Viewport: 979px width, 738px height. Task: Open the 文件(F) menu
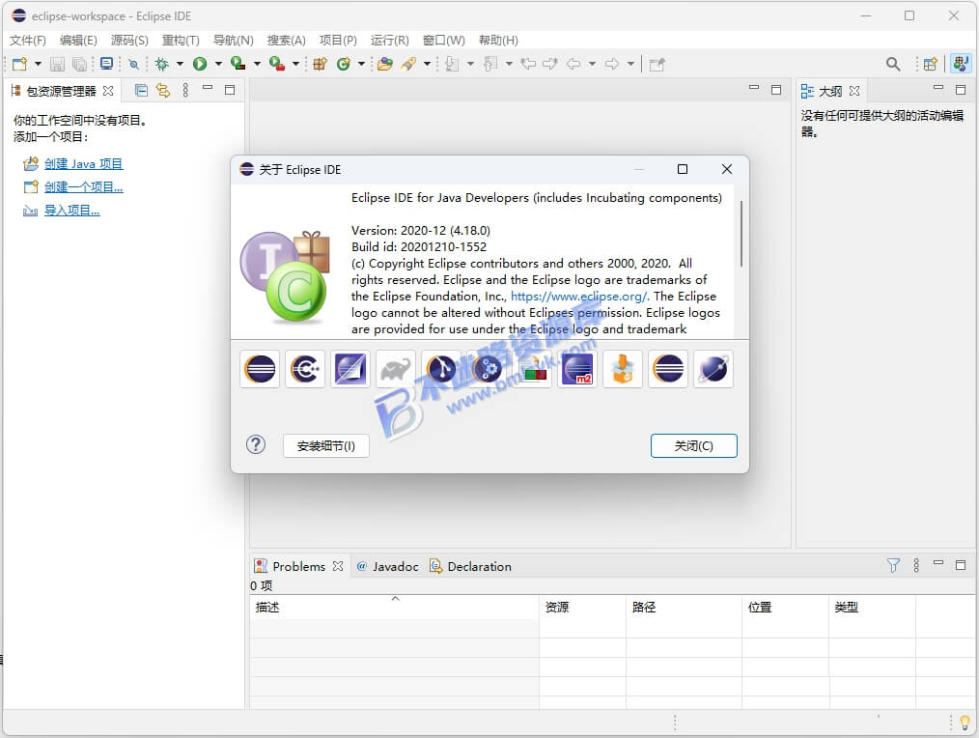pyautogui.click(x=27, y=40)
